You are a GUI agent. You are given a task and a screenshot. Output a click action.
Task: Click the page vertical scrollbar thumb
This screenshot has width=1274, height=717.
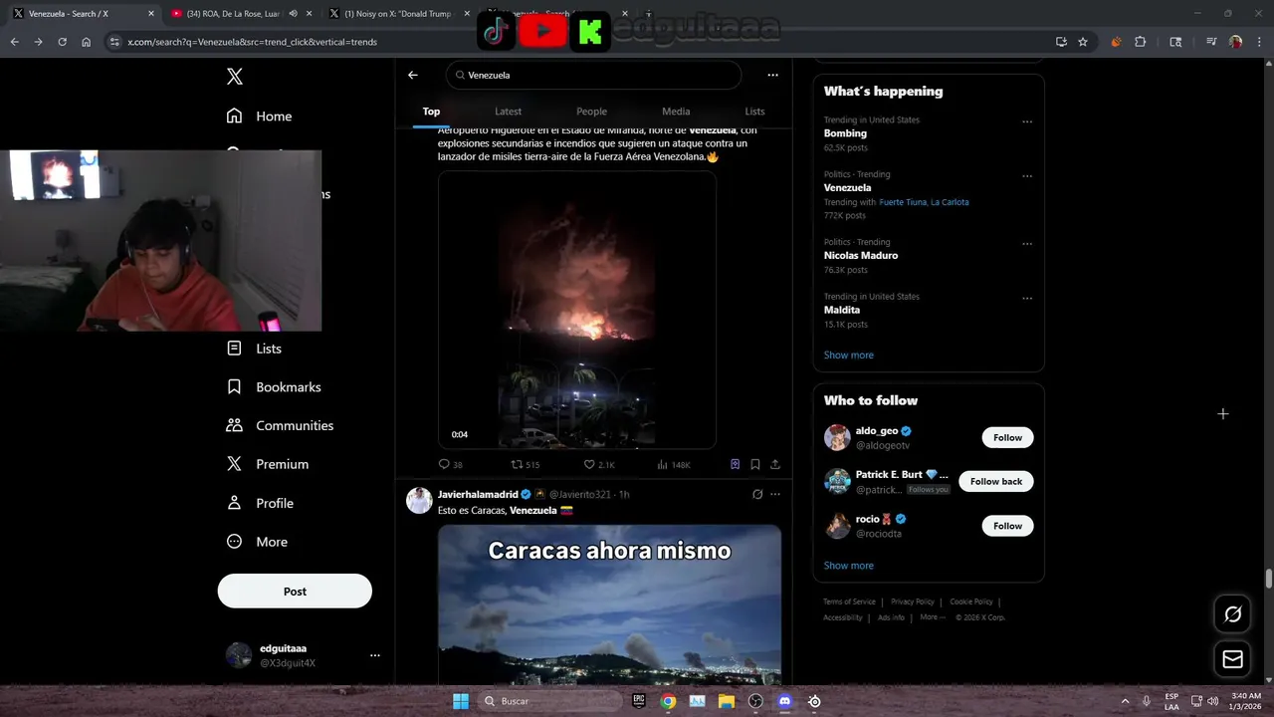[1269, 580]
